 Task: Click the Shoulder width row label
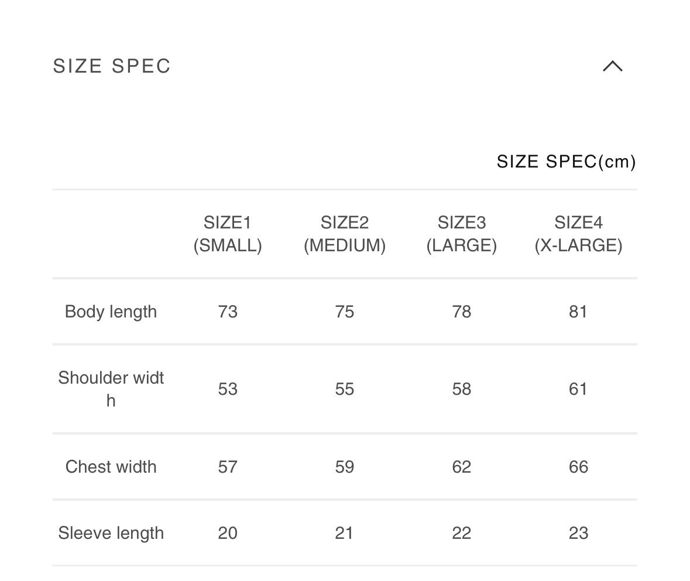pyautogui.click(x=111, y=388)
